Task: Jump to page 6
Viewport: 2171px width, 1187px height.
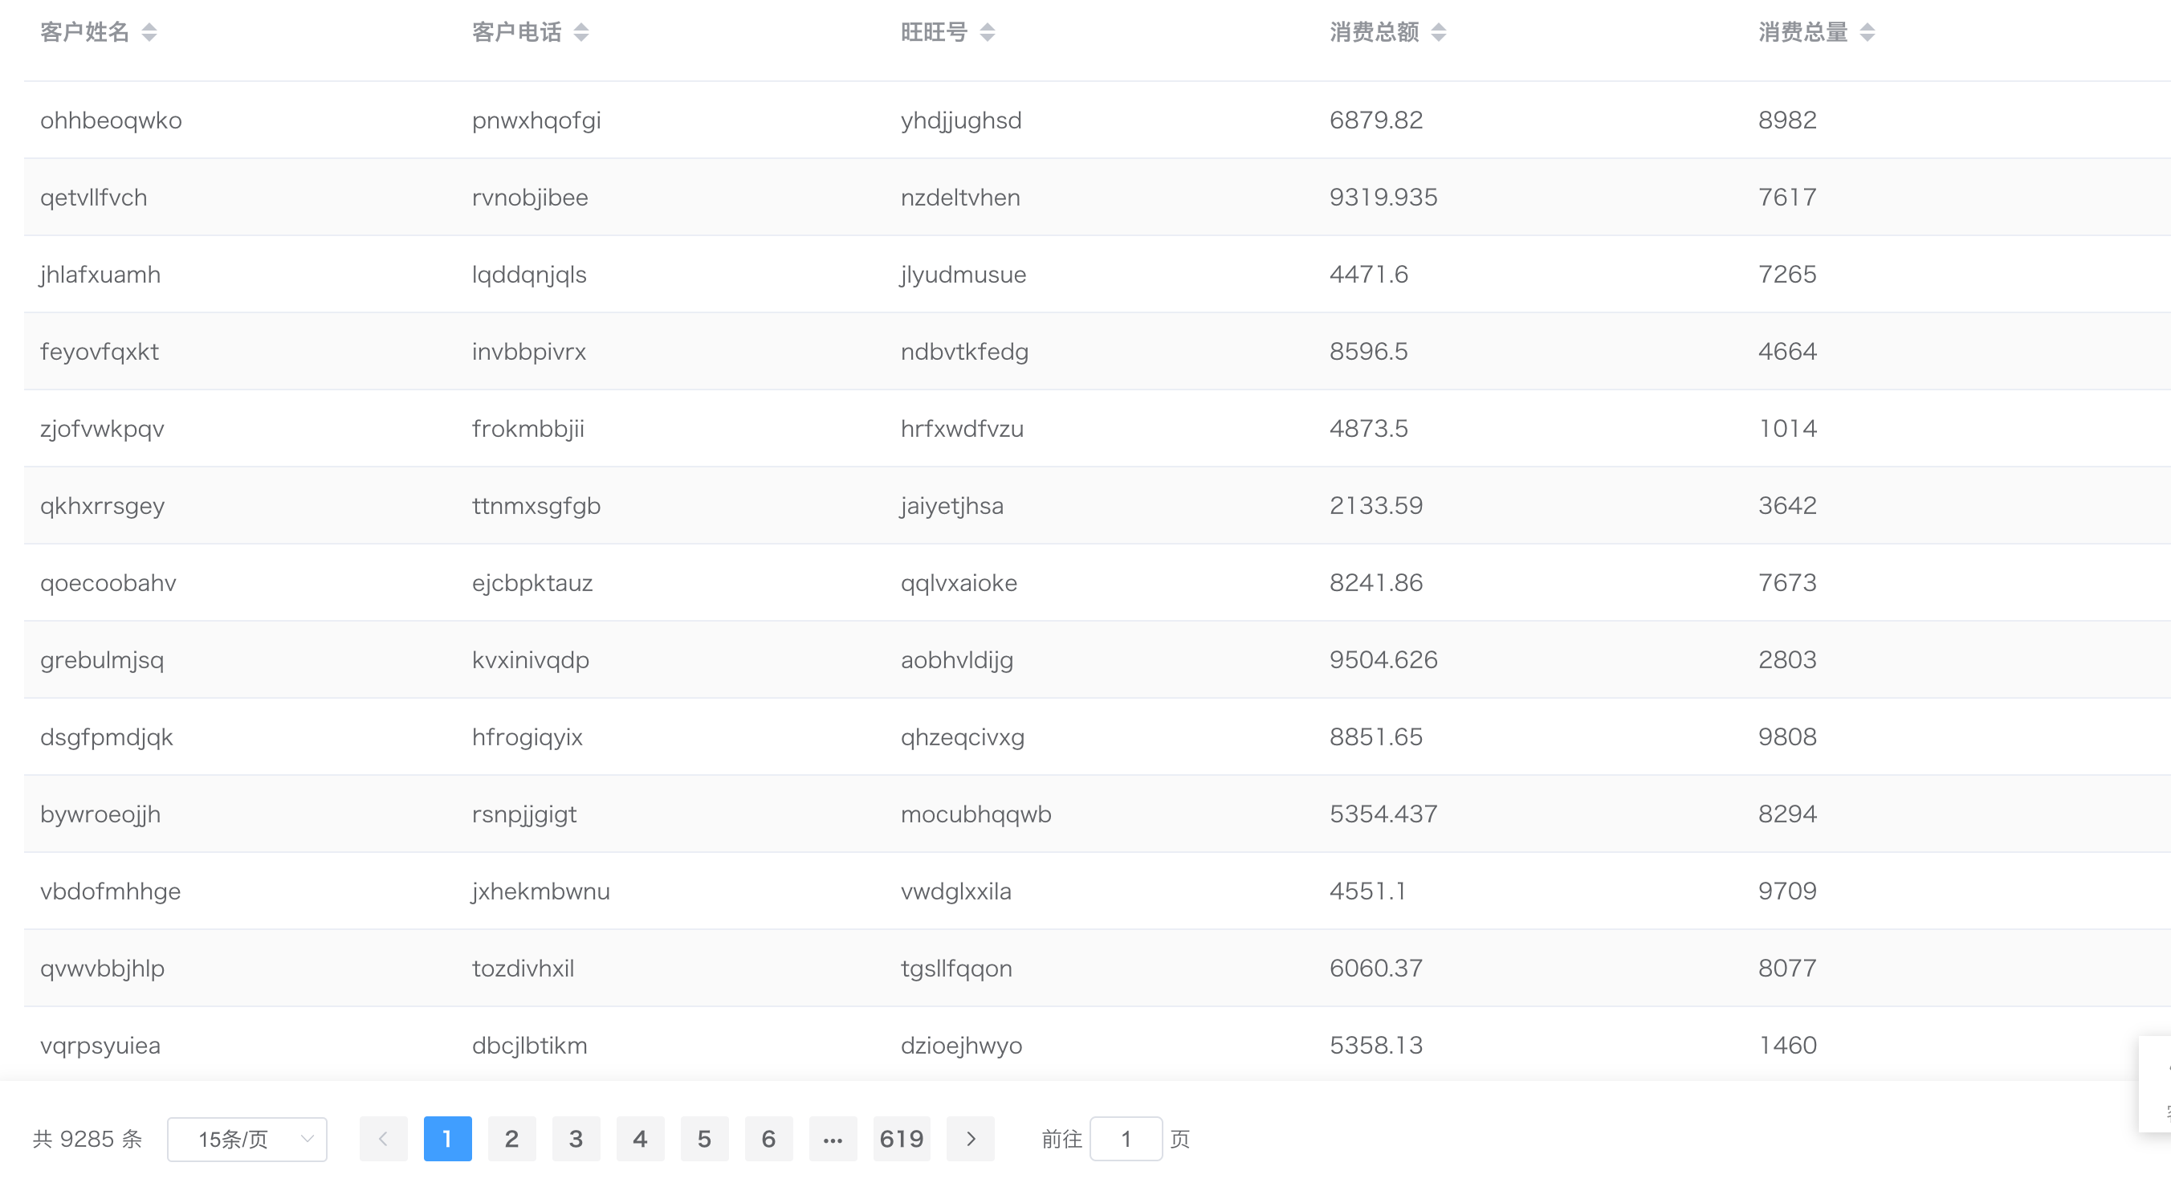Action: [x=768, y=1139]
